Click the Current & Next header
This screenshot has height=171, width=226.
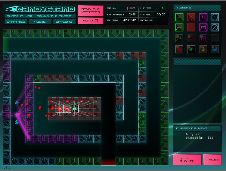[197, 128]
